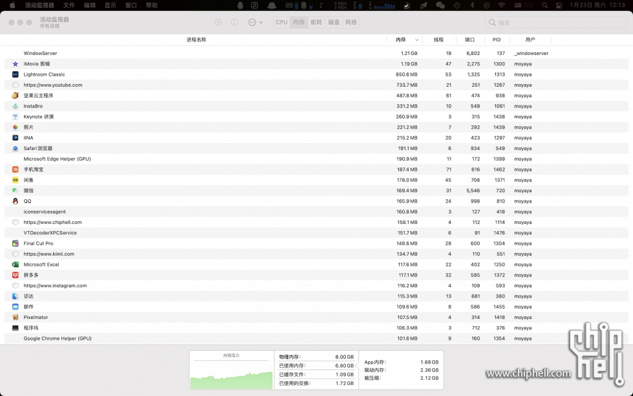Click the 已使用内存 6.80 GB row
This screenshot has height=396, width=633.
coord(316,366)
